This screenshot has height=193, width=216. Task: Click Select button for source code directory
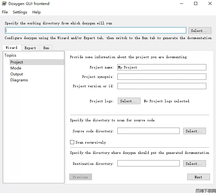tap(194, 131)
